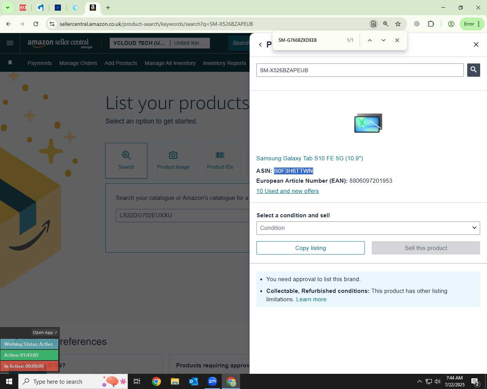
Task: Show hidden system tray icons
Action: (x=419, y=381)
